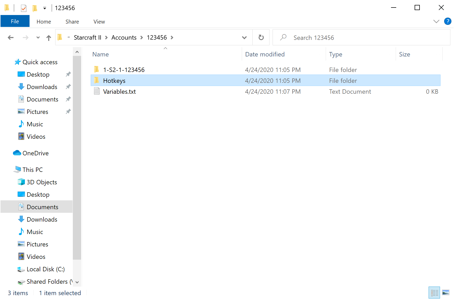Enable details view layout
Image resolution: width=454 pixels, height=299 pixels.
click(x=434, y=292)
